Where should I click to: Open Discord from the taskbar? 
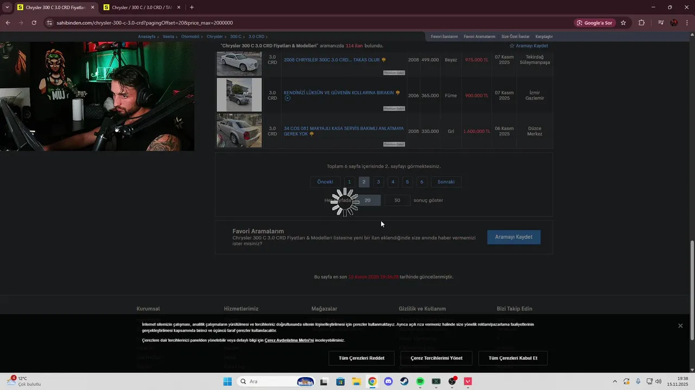click(x=388, y=381)
